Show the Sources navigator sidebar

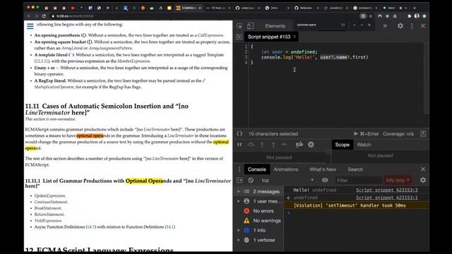pos(239,37)
